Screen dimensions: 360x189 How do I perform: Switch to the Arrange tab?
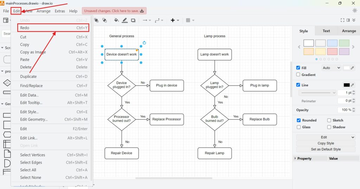click(x=349, y=31)
